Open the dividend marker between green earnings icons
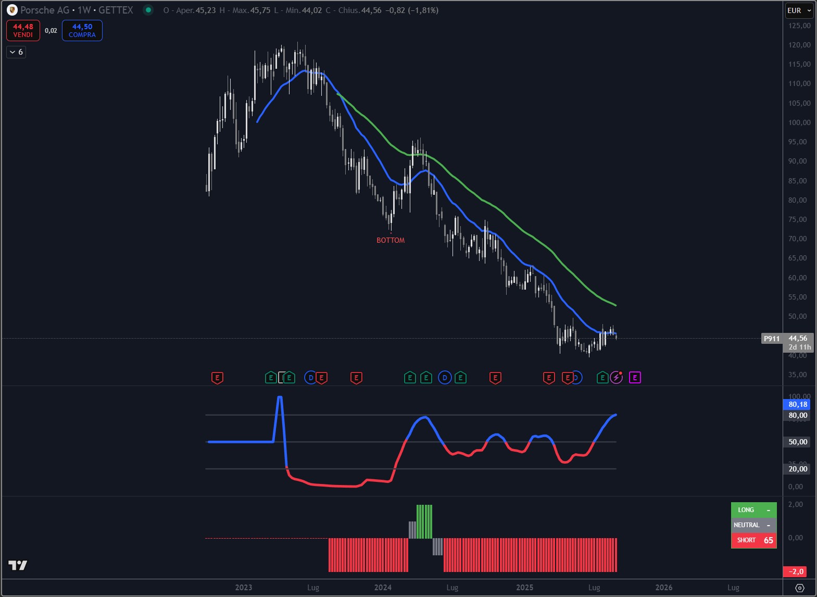817x597 pixels. [x=445, y=378]
